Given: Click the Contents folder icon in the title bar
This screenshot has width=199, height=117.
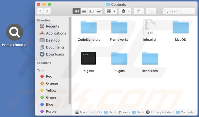Looking at the screenshot, I should [x=108, y=5].
